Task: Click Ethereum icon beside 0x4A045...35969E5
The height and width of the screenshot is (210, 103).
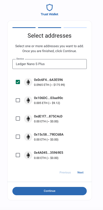Action: [x=28, y=155]
